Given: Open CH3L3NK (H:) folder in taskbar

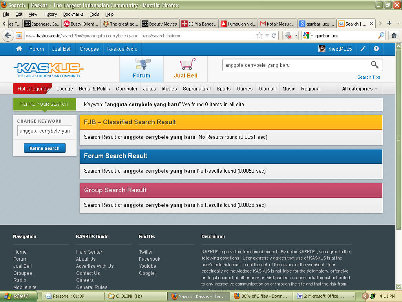Looking at the screenshot, I should pyautogui.click(x=135, y=296).
